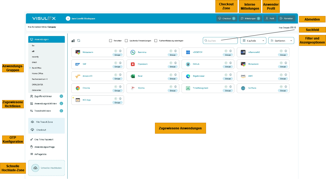Viewport: 326px width, 179px height.
Task: Enable the Favoriten checkbox
Action: (x=110, y=41)
